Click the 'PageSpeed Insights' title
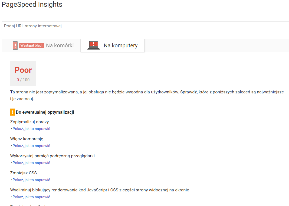This screenshot has width=289, height=206. point(32,5)
